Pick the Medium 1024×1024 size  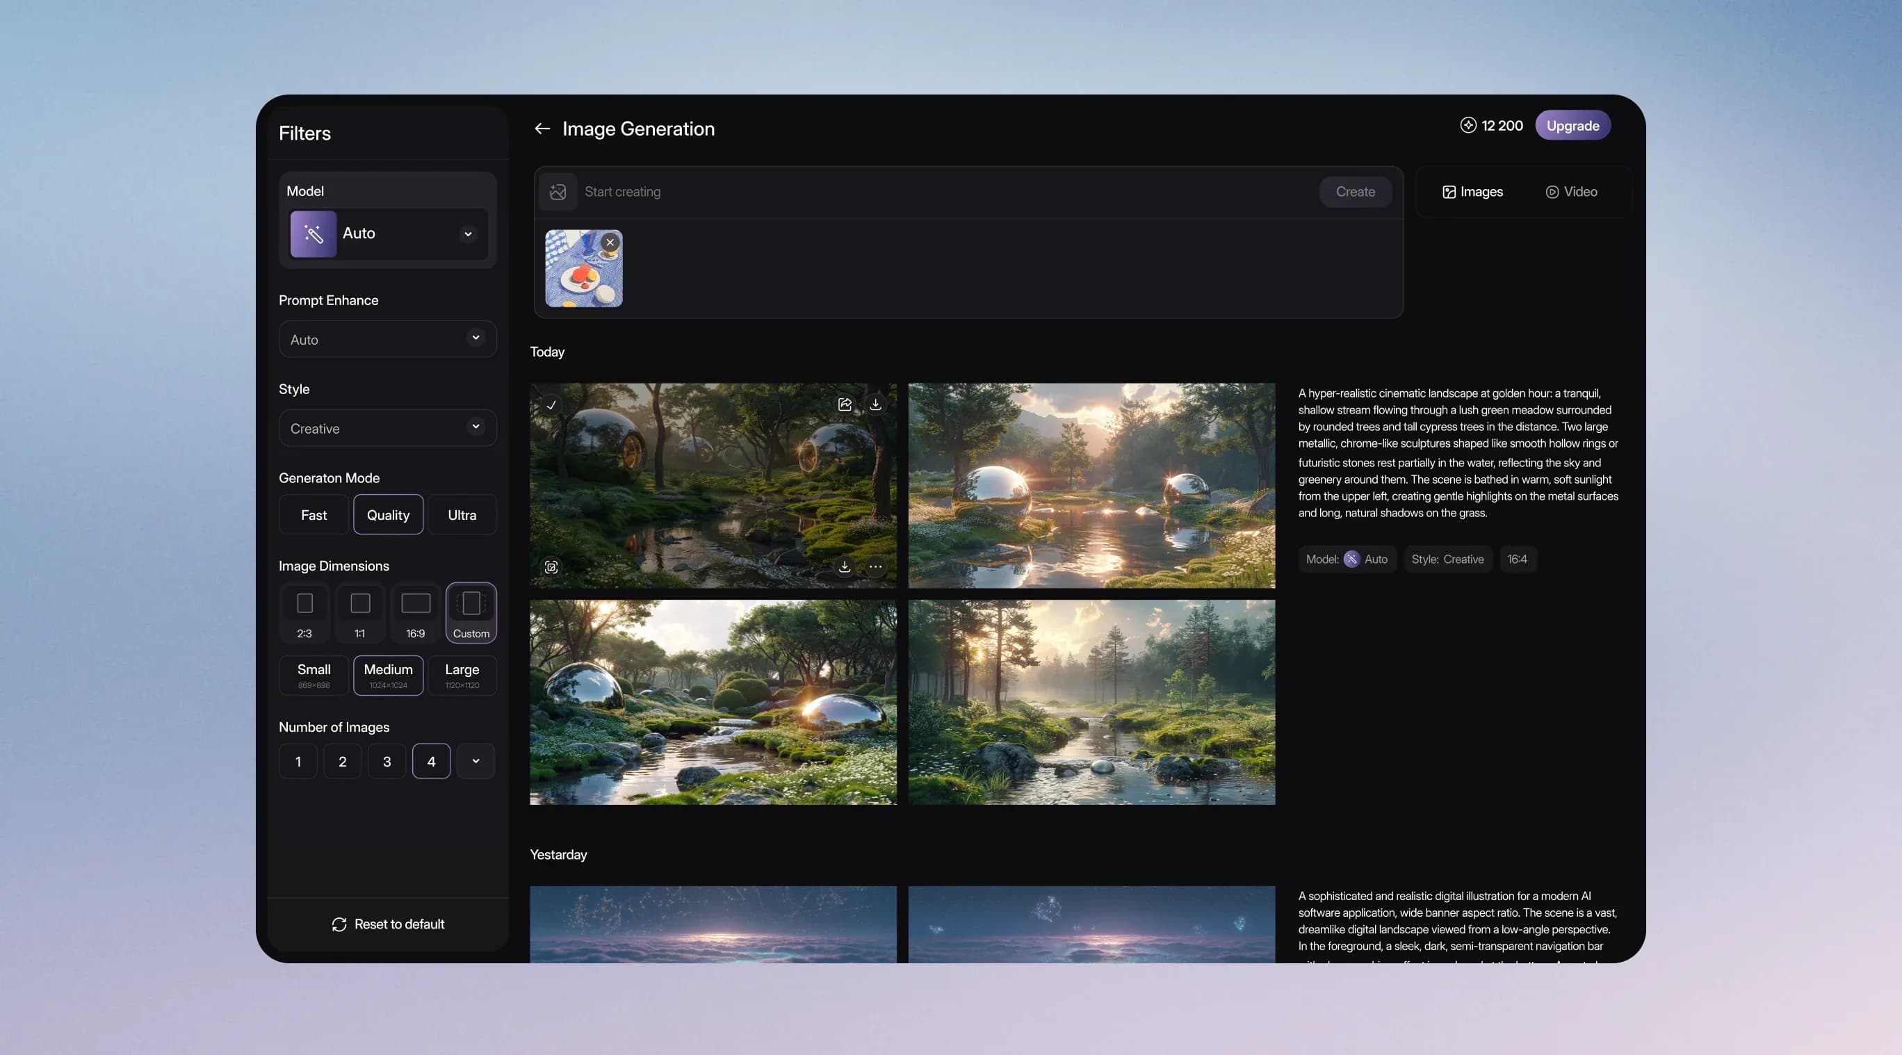pos(389,676)
